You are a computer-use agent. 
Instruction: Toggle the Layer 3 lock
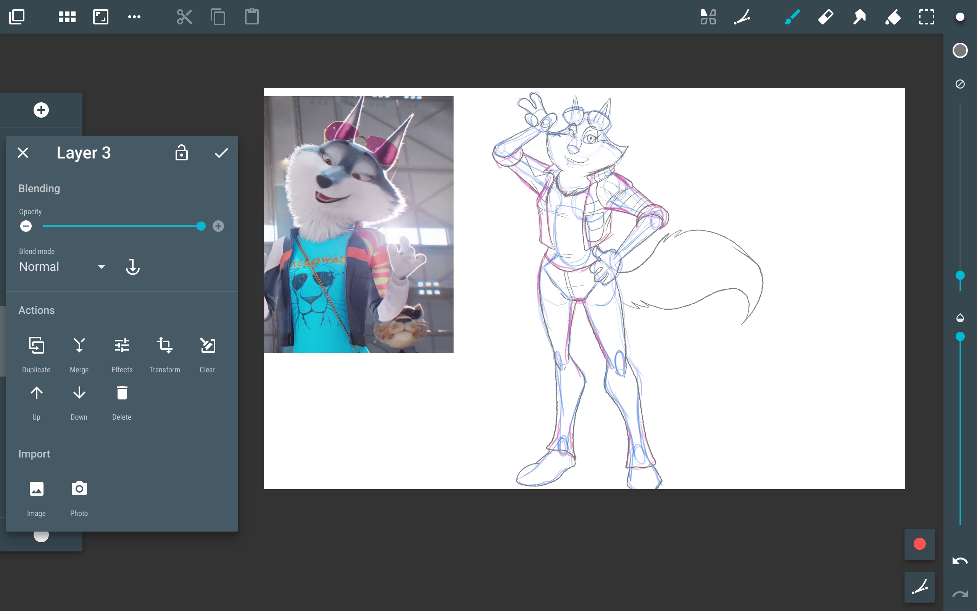[x=181, y=153]
